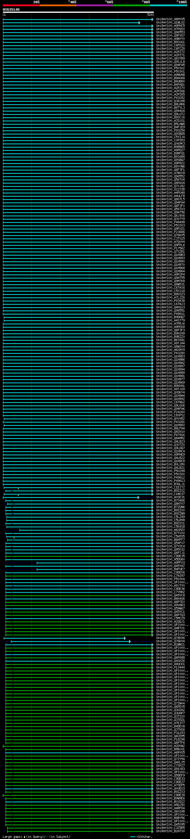Click the white query sequence bar

click(78, 13)
